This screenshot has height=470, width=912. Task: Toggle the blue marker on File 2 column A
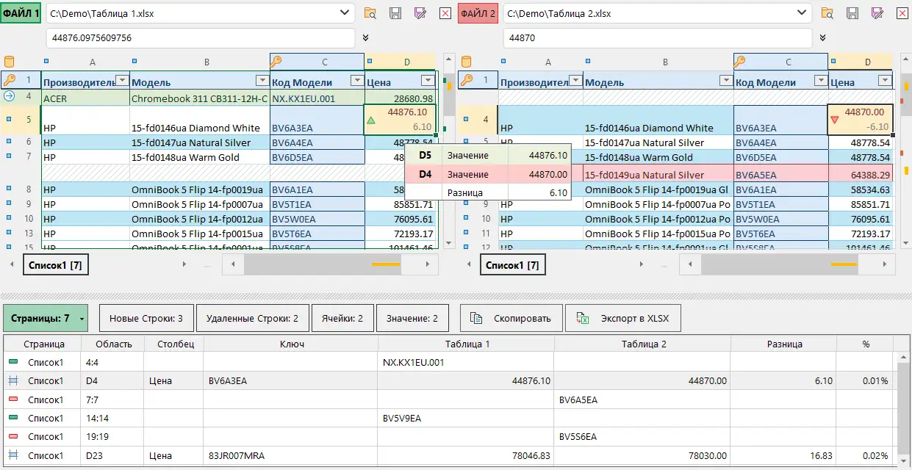click(x=503, y=62)
